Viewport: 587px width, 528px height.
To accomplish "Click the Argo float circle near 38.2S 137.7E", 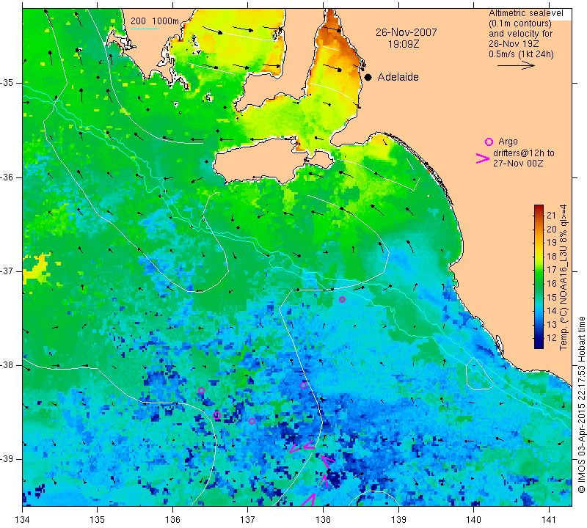I will click(x=303, y=386).
